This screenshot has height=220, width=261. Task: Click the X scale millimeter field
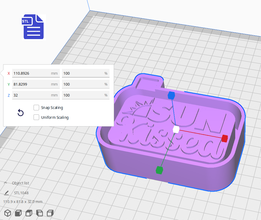(x=36, y=73)
